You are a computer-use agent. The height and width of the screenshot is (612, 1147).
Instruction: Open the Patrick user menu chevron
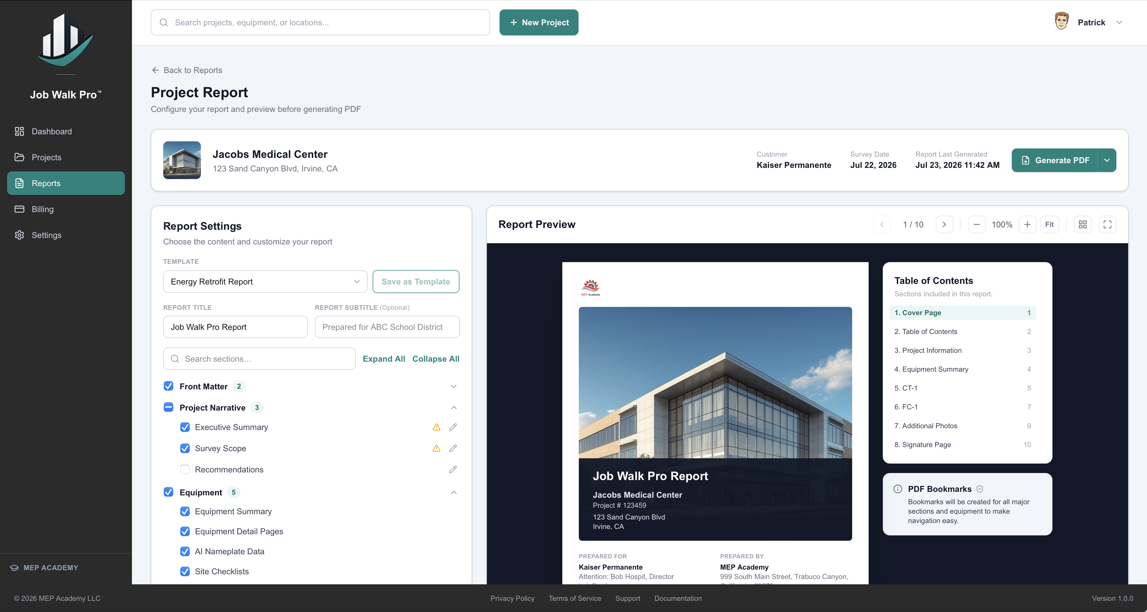point(1119,22)
